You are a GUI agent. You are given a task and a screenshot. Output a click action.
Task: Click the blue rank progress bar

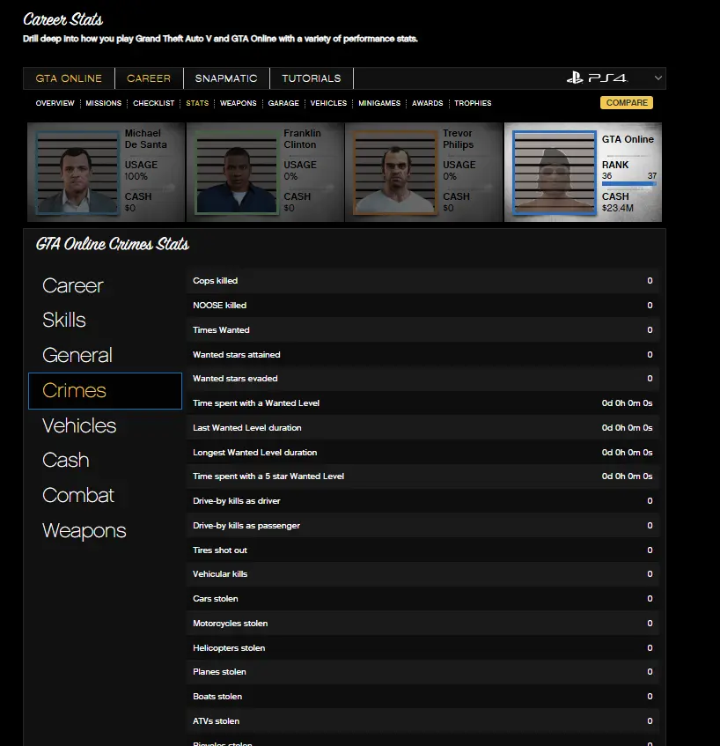click(x=628, y=184)
